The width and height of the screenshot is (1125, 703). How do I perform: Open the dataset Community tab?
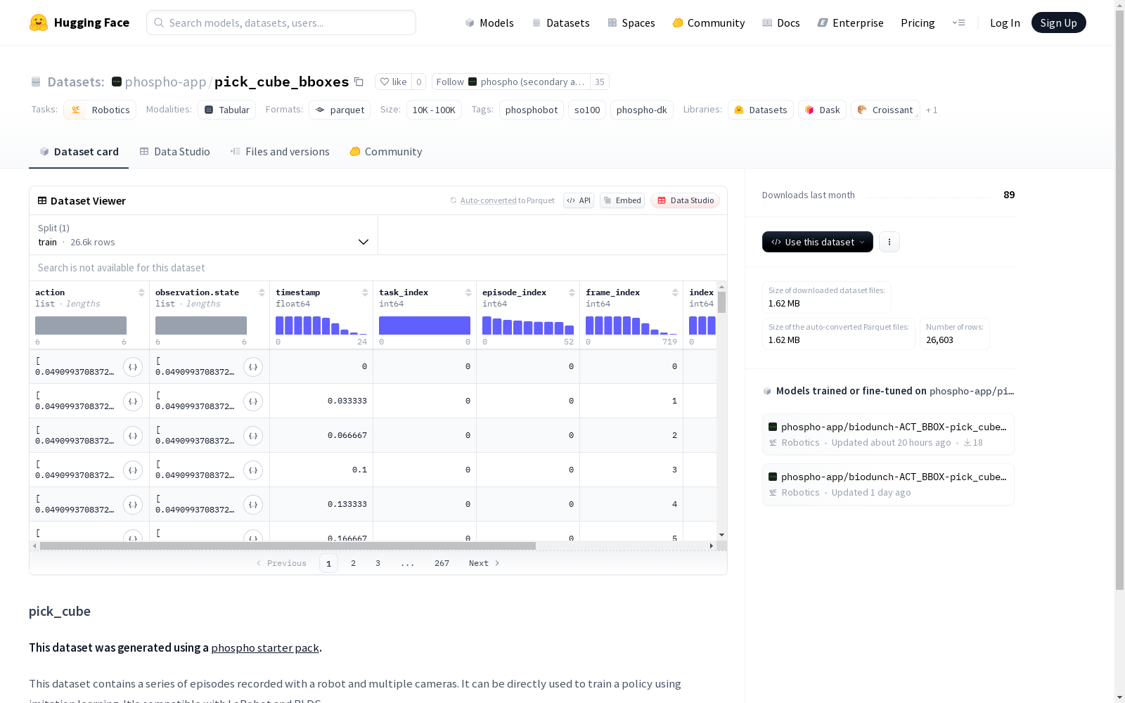(x=386, y=152)
